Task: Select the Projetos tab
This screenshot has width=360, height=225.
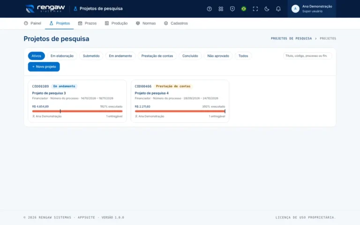Action: tap(59, 23)
